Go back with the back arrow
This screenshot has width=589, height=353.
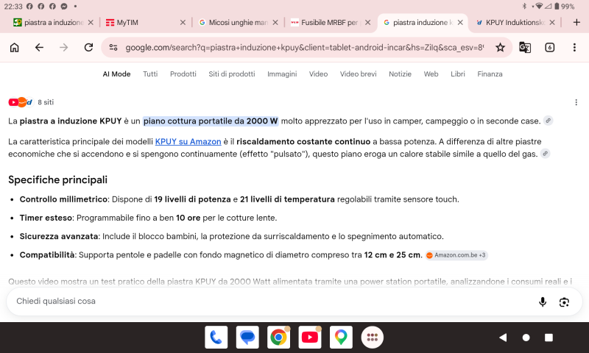click(39, 48)
